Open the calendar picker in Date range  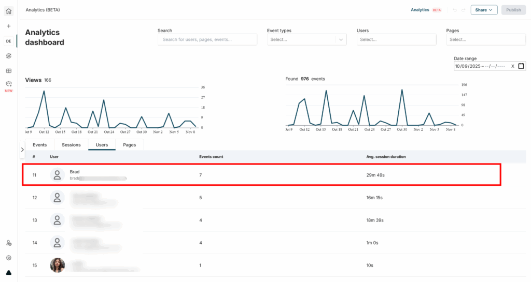point(521,66)
